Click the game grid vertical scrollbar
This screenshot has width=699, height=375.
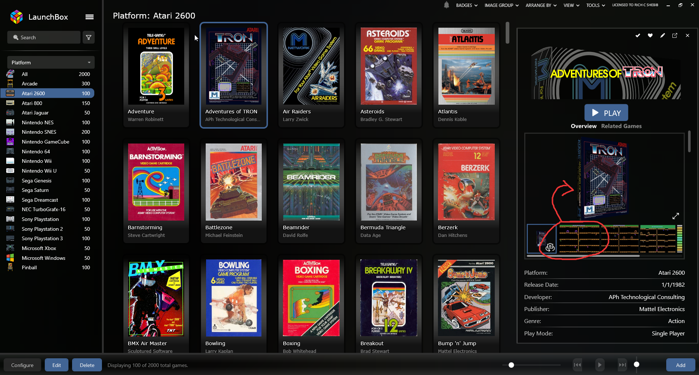point(508,33)
